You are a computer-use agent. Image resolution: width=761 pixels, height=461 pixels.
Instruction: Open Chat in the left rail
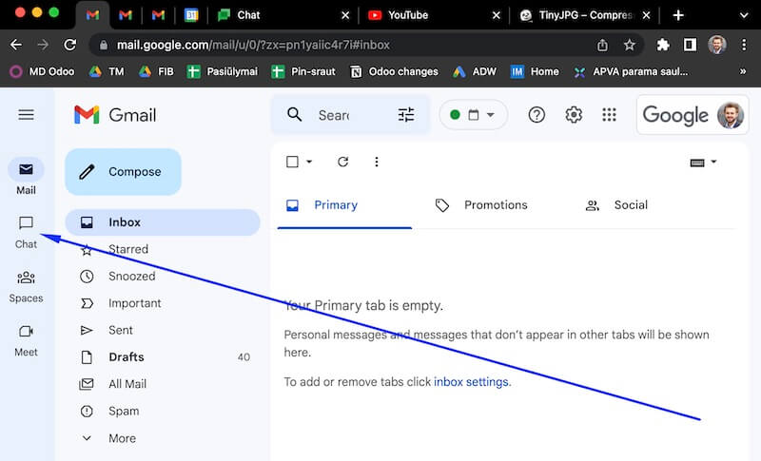[x=27, y=232]
